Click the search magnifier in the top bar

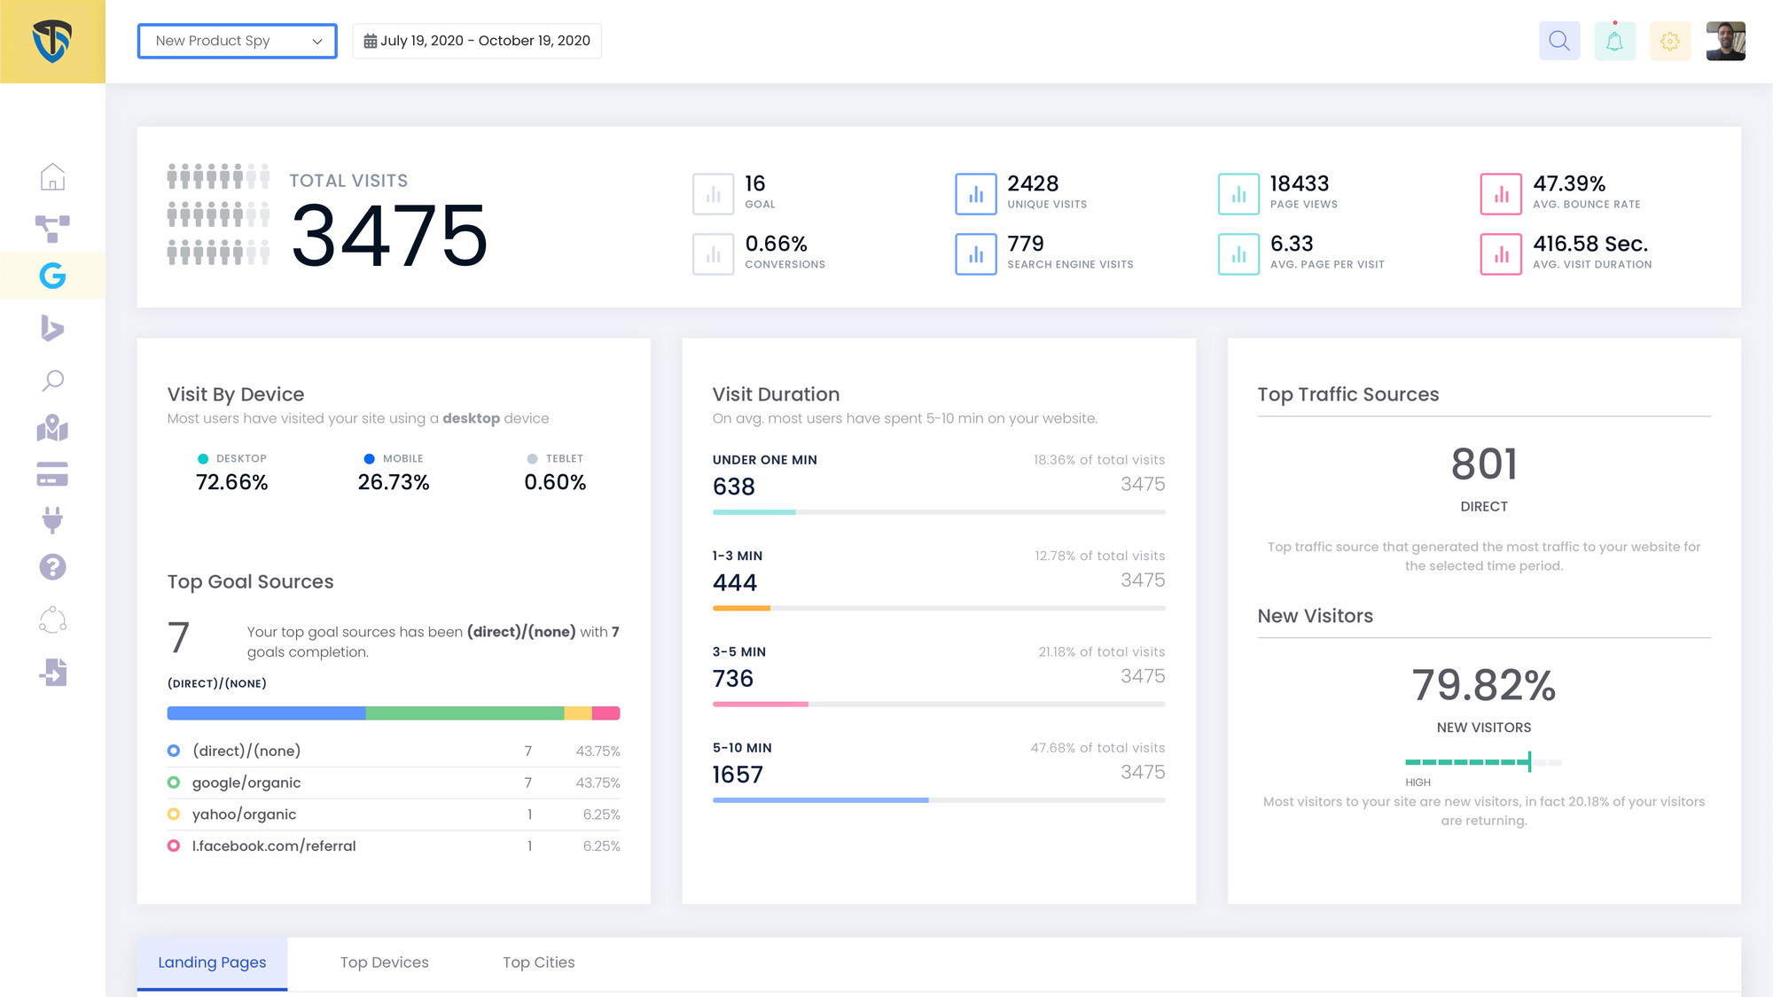click(x=1559, y=40)
